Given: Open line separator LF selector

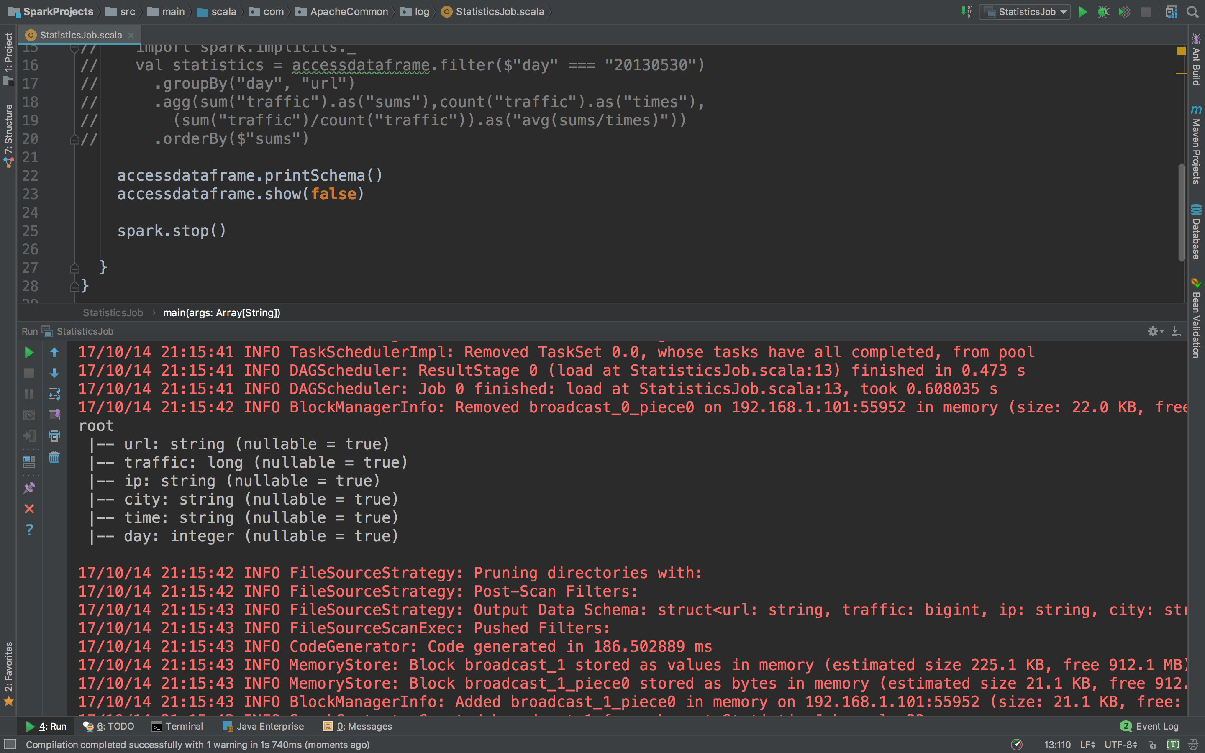Looking at the screenshot, I should 1087,745.
